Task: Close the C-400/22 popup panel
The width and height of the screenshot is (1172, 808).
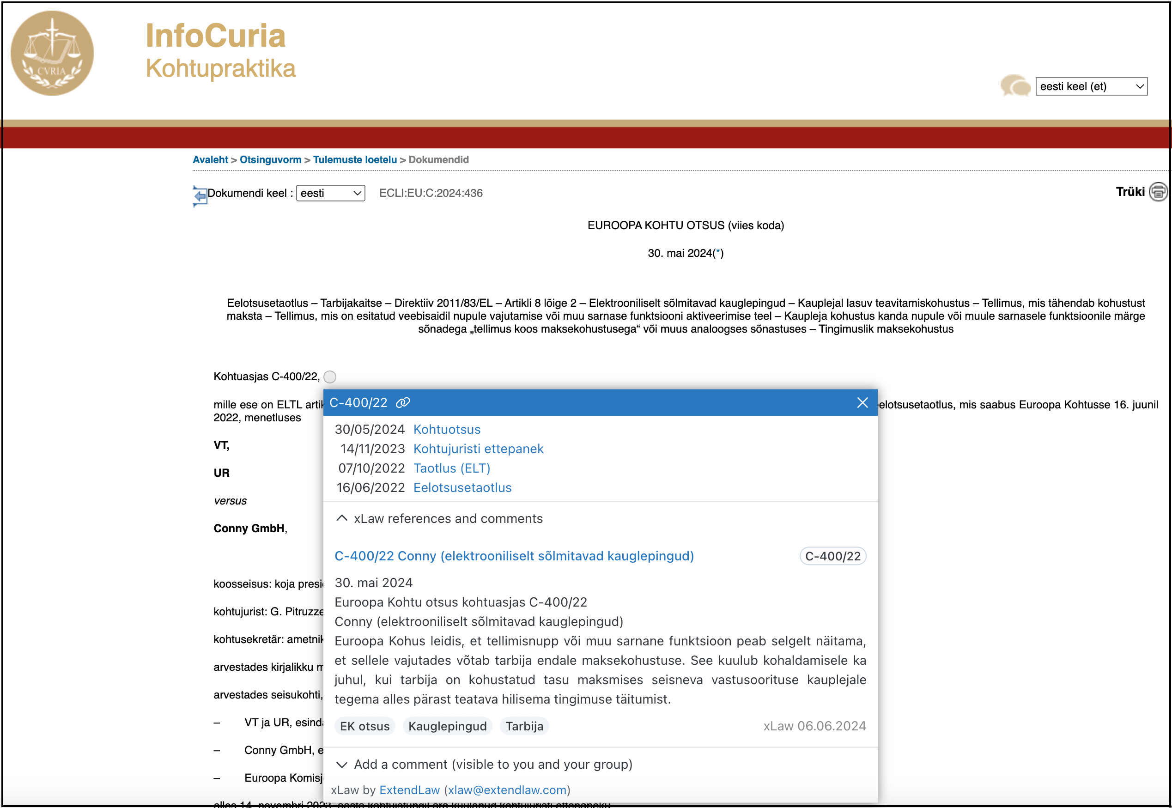Action: 862,402
